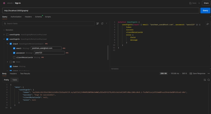Expand the me User row
Viewport: 211px width, 114px height.
coord(7,62)
